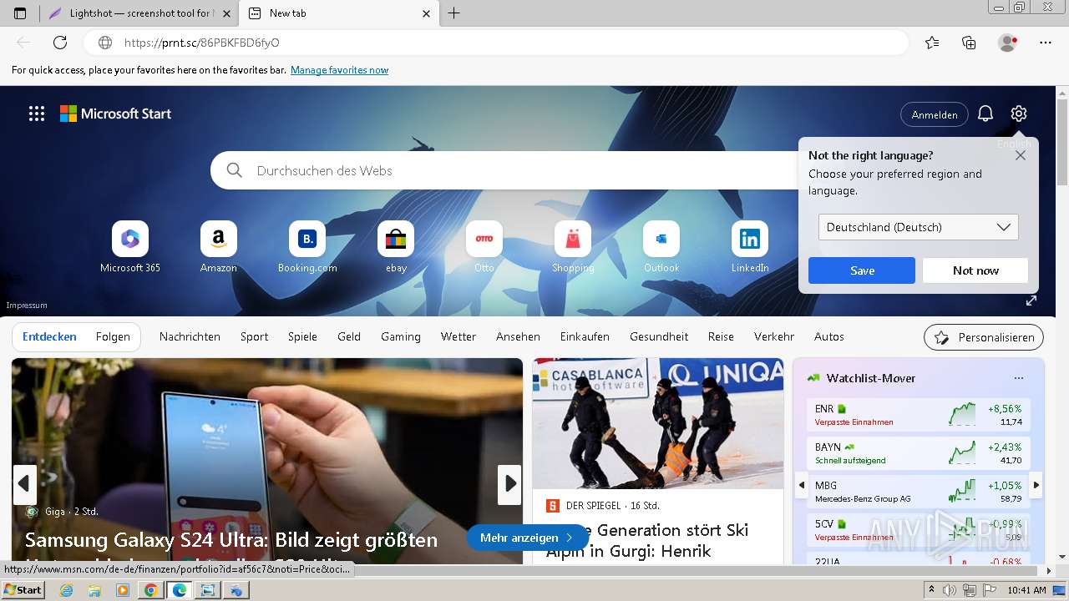Open the Einkaufen category
The width and height of the screenshot is (1069, 601).
(585, 336)
